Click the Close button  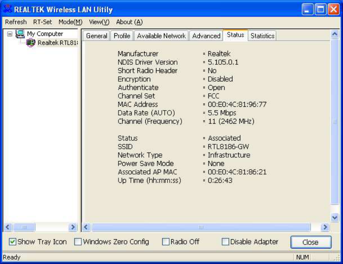pyautogui.click(x=311, y=242)
